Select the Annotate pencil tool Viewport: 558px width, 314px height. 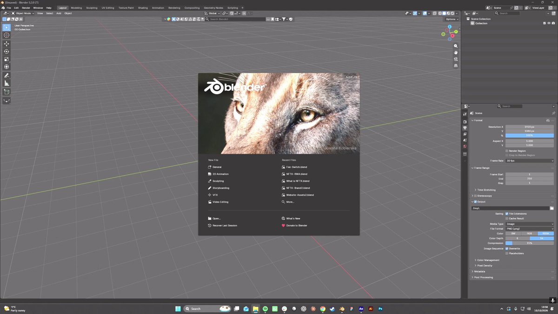(x=7, y=75)
